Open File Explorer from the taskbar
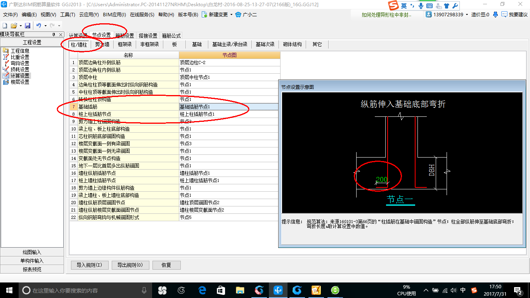Viewport: 530px width, 298px height. pos(240,290)
